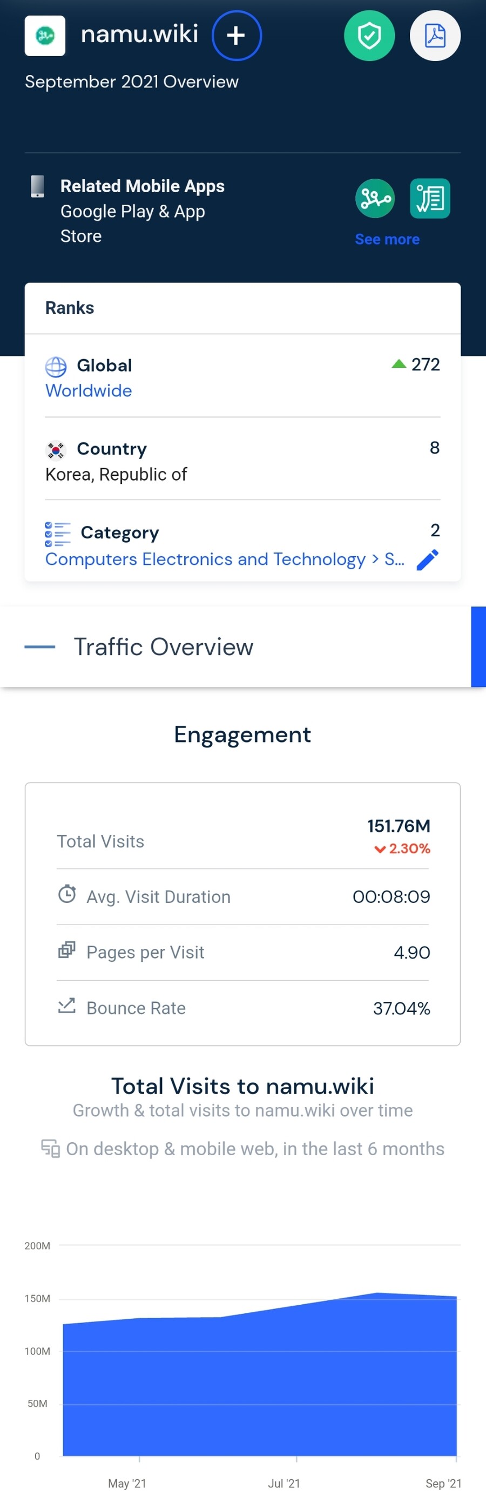This screenshot has height=1504, width=486.
Task: Click the Bounce Rate value 37.04%
Action: (x=402, y=1008)
